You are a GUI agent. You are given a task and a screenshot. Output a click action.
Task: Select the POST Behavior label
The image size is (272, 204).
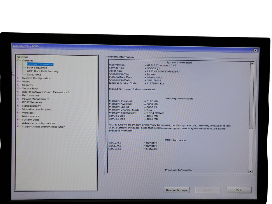pyautogui.click(x=32, y=102)
